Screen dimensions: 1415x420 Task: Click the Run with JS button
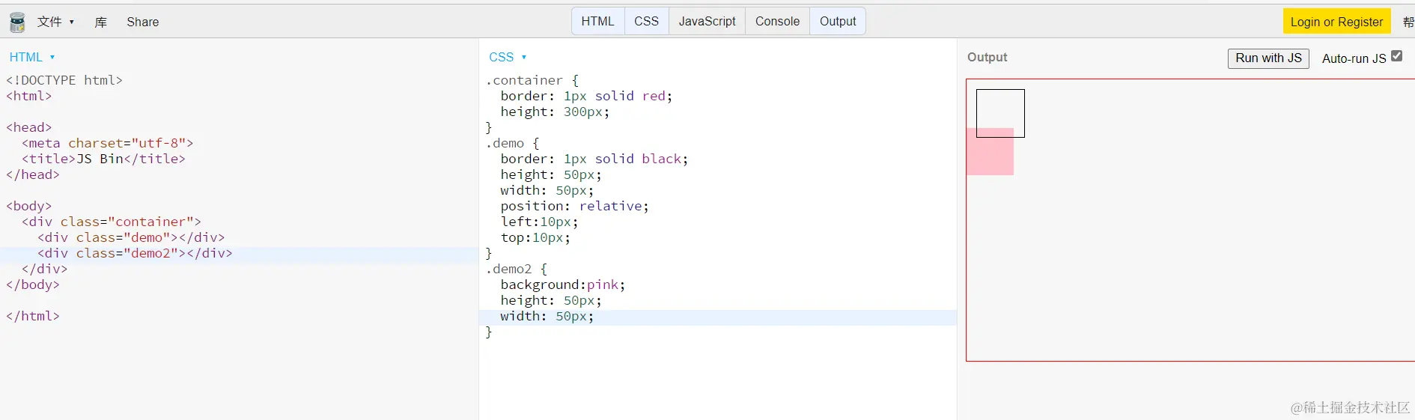click(x=1268, y=58)
